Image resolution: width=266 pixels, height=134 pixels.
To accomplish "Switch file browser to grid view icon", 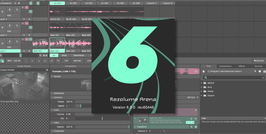I will [x=265, y=71].
